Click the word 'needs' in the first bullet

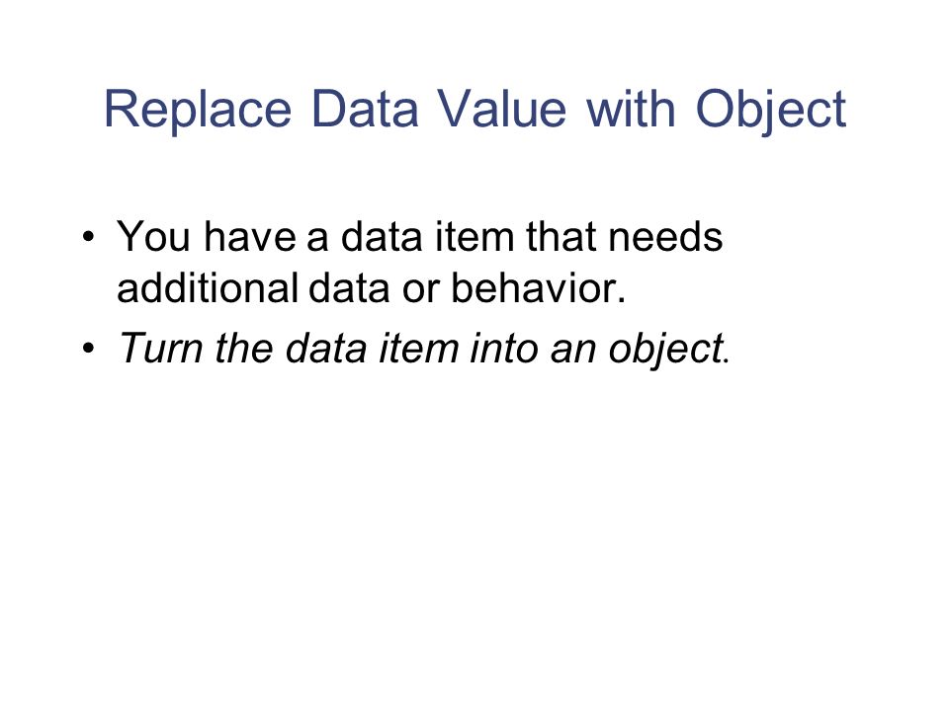(665, 236)
